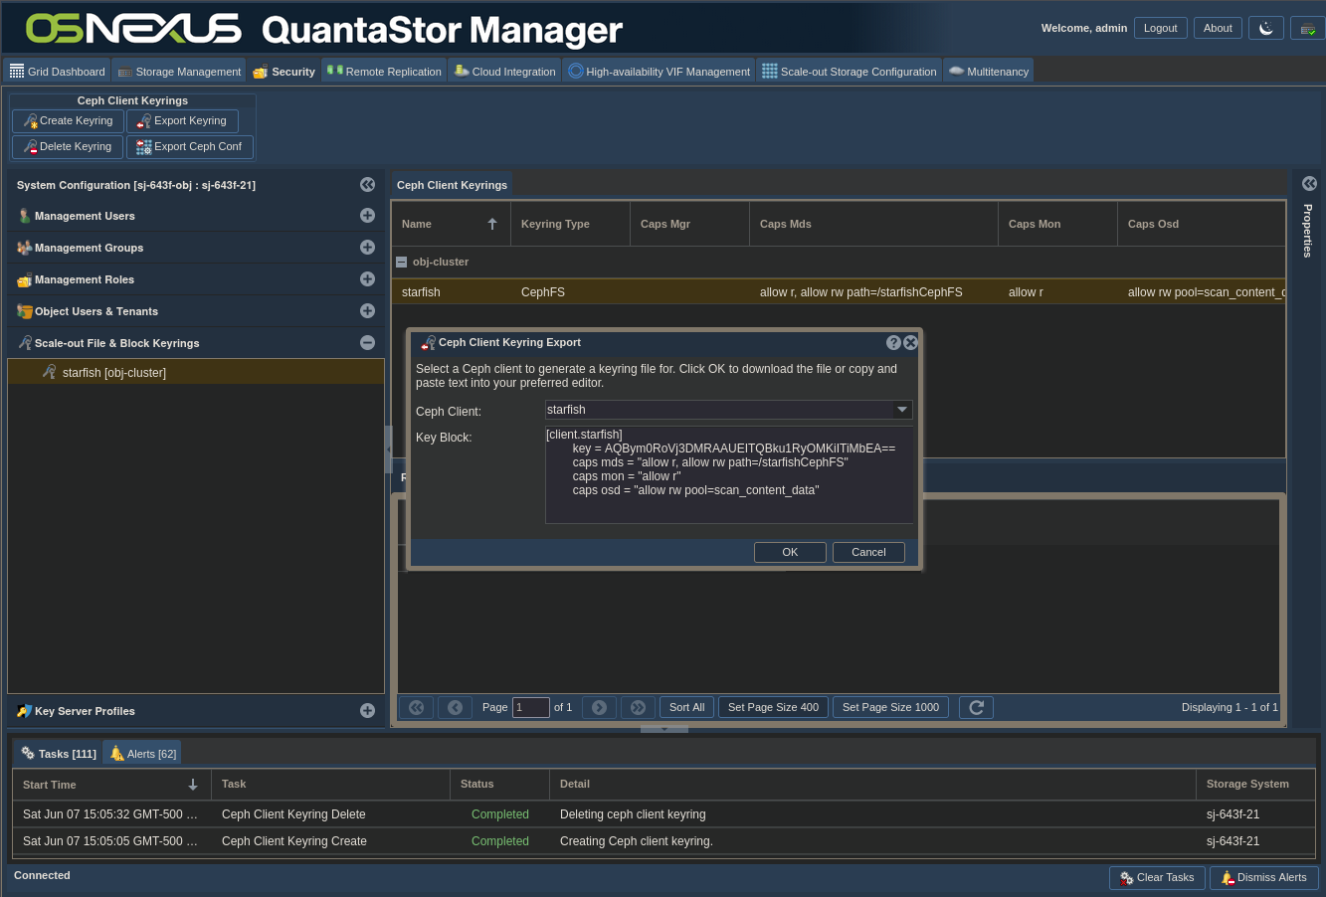
Task: Click Delete Keyring in the toolbar
Action: [x=68, y=147]
